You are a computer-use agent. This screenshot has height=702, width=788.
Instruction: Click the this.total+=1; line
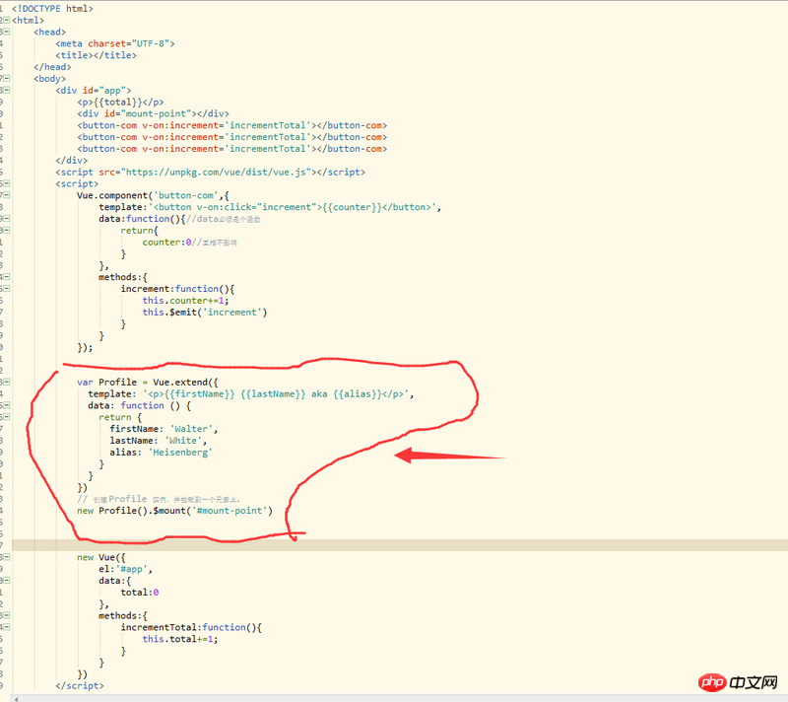[x=180, y=639]
